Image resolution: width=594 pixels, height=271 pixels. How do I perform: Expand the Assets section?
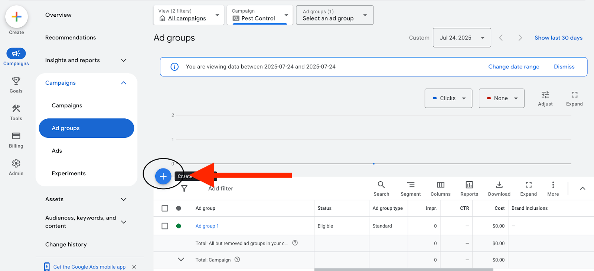click(x=124, y=199)
